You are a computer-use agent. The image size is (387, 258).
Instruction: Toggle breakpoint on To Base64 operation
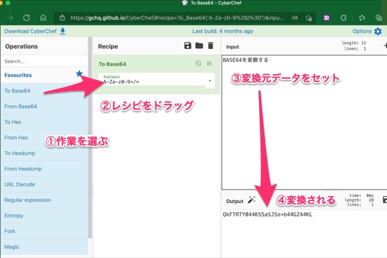coord(209,64)
